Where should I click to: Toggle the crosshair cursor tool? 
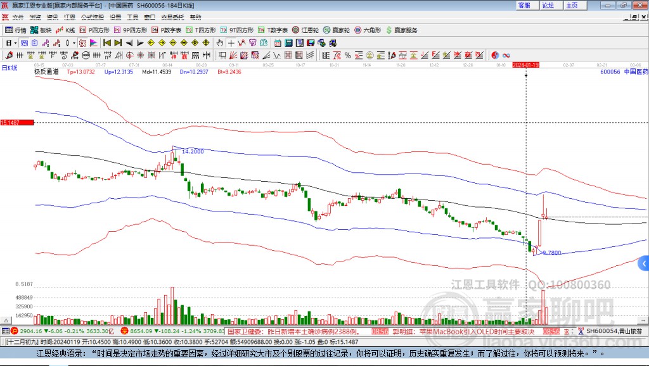click(x=231, y=43)
